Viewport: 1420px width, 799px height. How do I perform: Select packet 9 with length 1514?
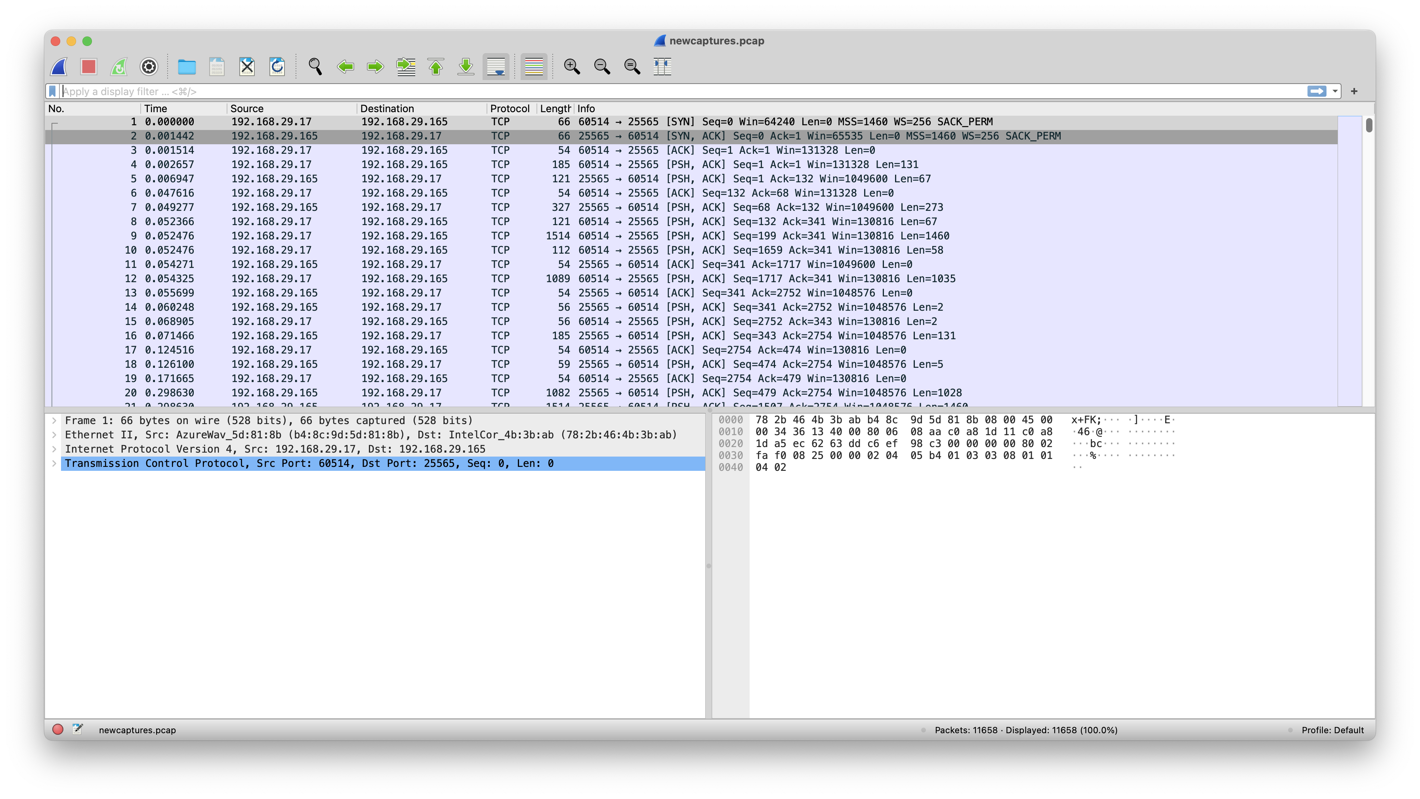click(691, 236)
